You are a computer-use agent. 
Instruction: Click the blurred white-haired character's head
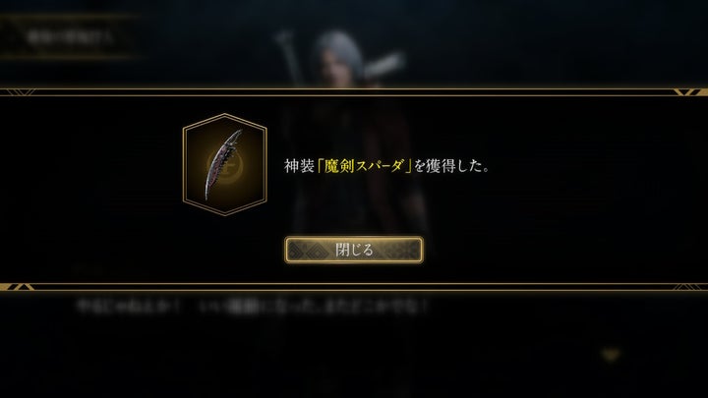pyautogui.click(x=339, y=52)
